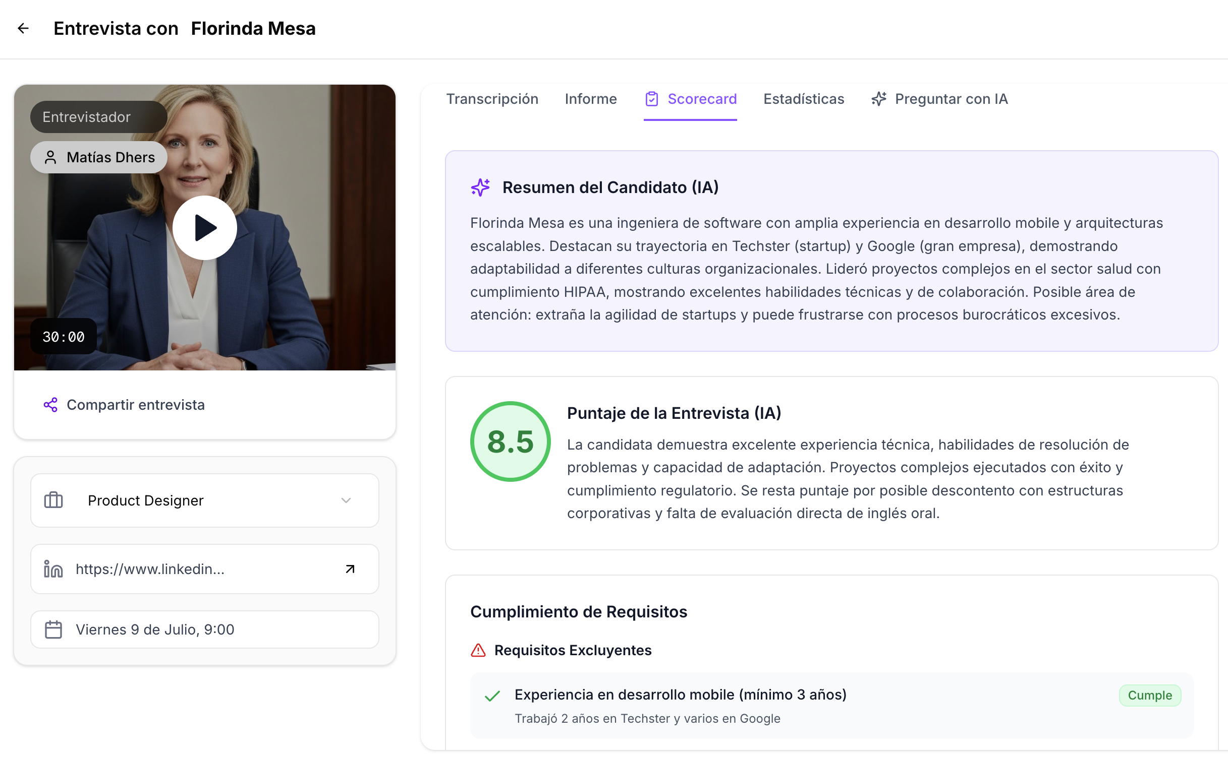Click the scorecard clipboard icon

[652, 99]
